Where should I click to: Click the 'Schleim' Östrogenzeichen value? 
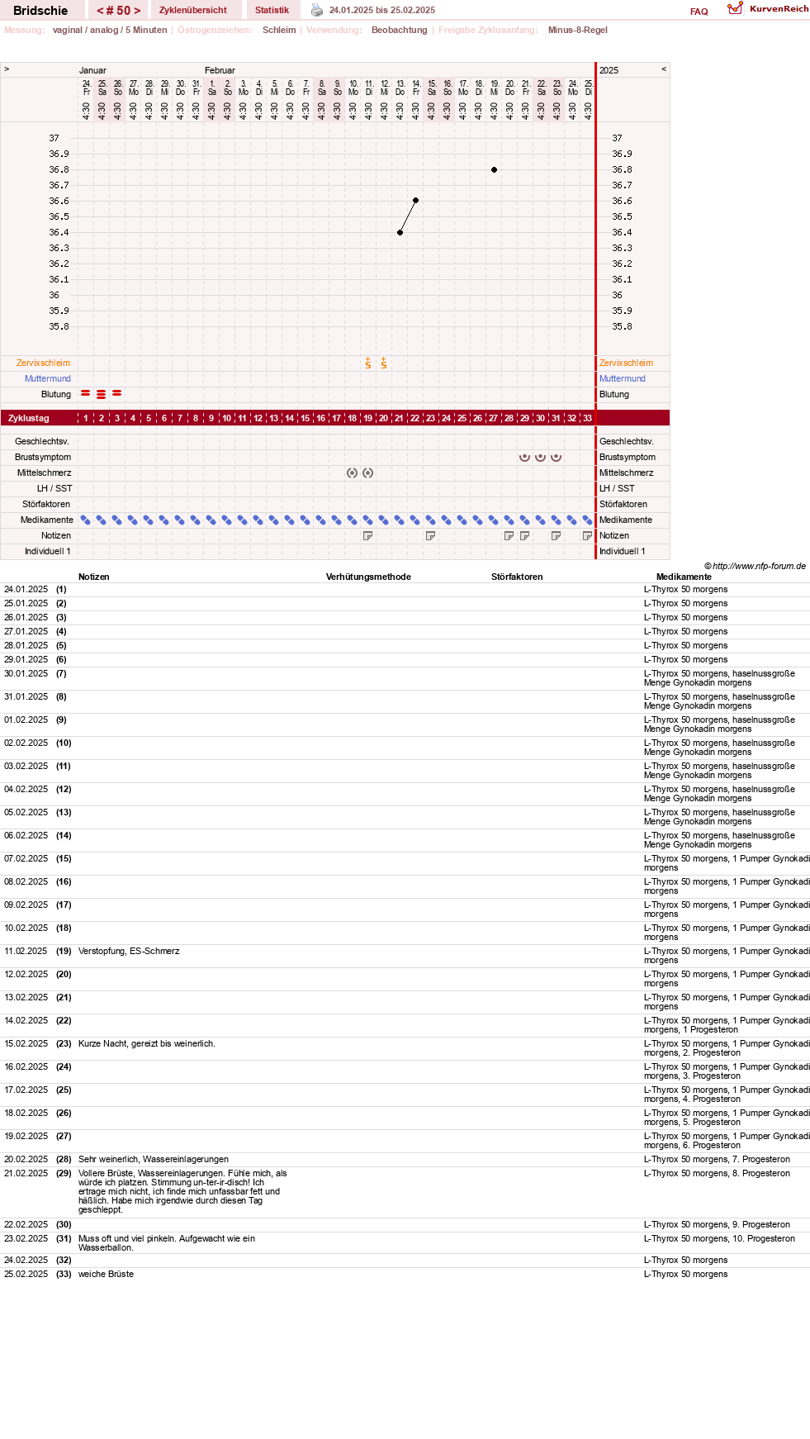click(x=279, y=30)
